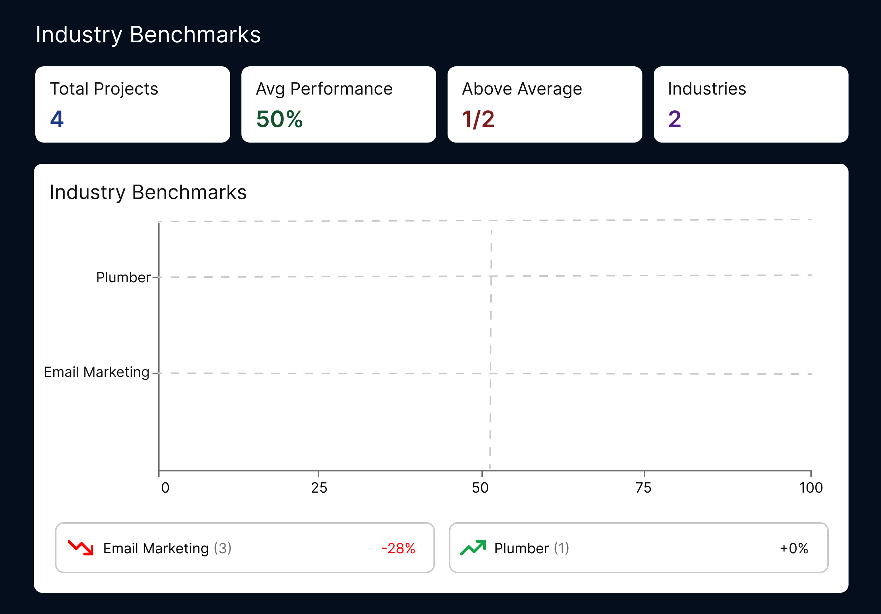Viewport: 881px width, 614px height.
Task: Click the Industries stat card
Action: [x=750, y=104]
